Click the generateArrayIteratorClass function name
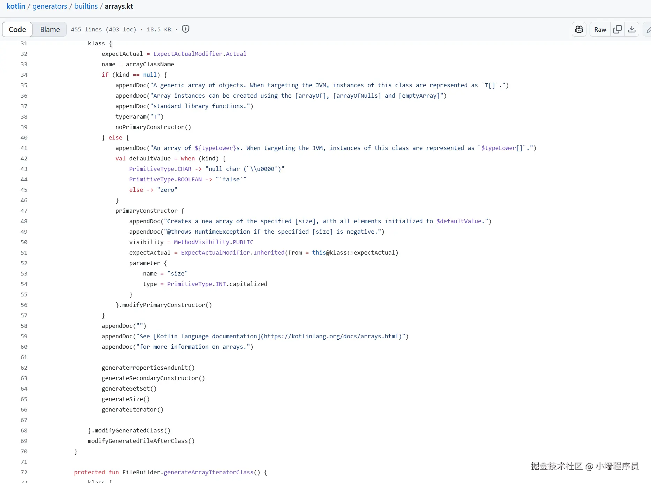Screen dimensions: 651x483 click(x=208, y=472)
